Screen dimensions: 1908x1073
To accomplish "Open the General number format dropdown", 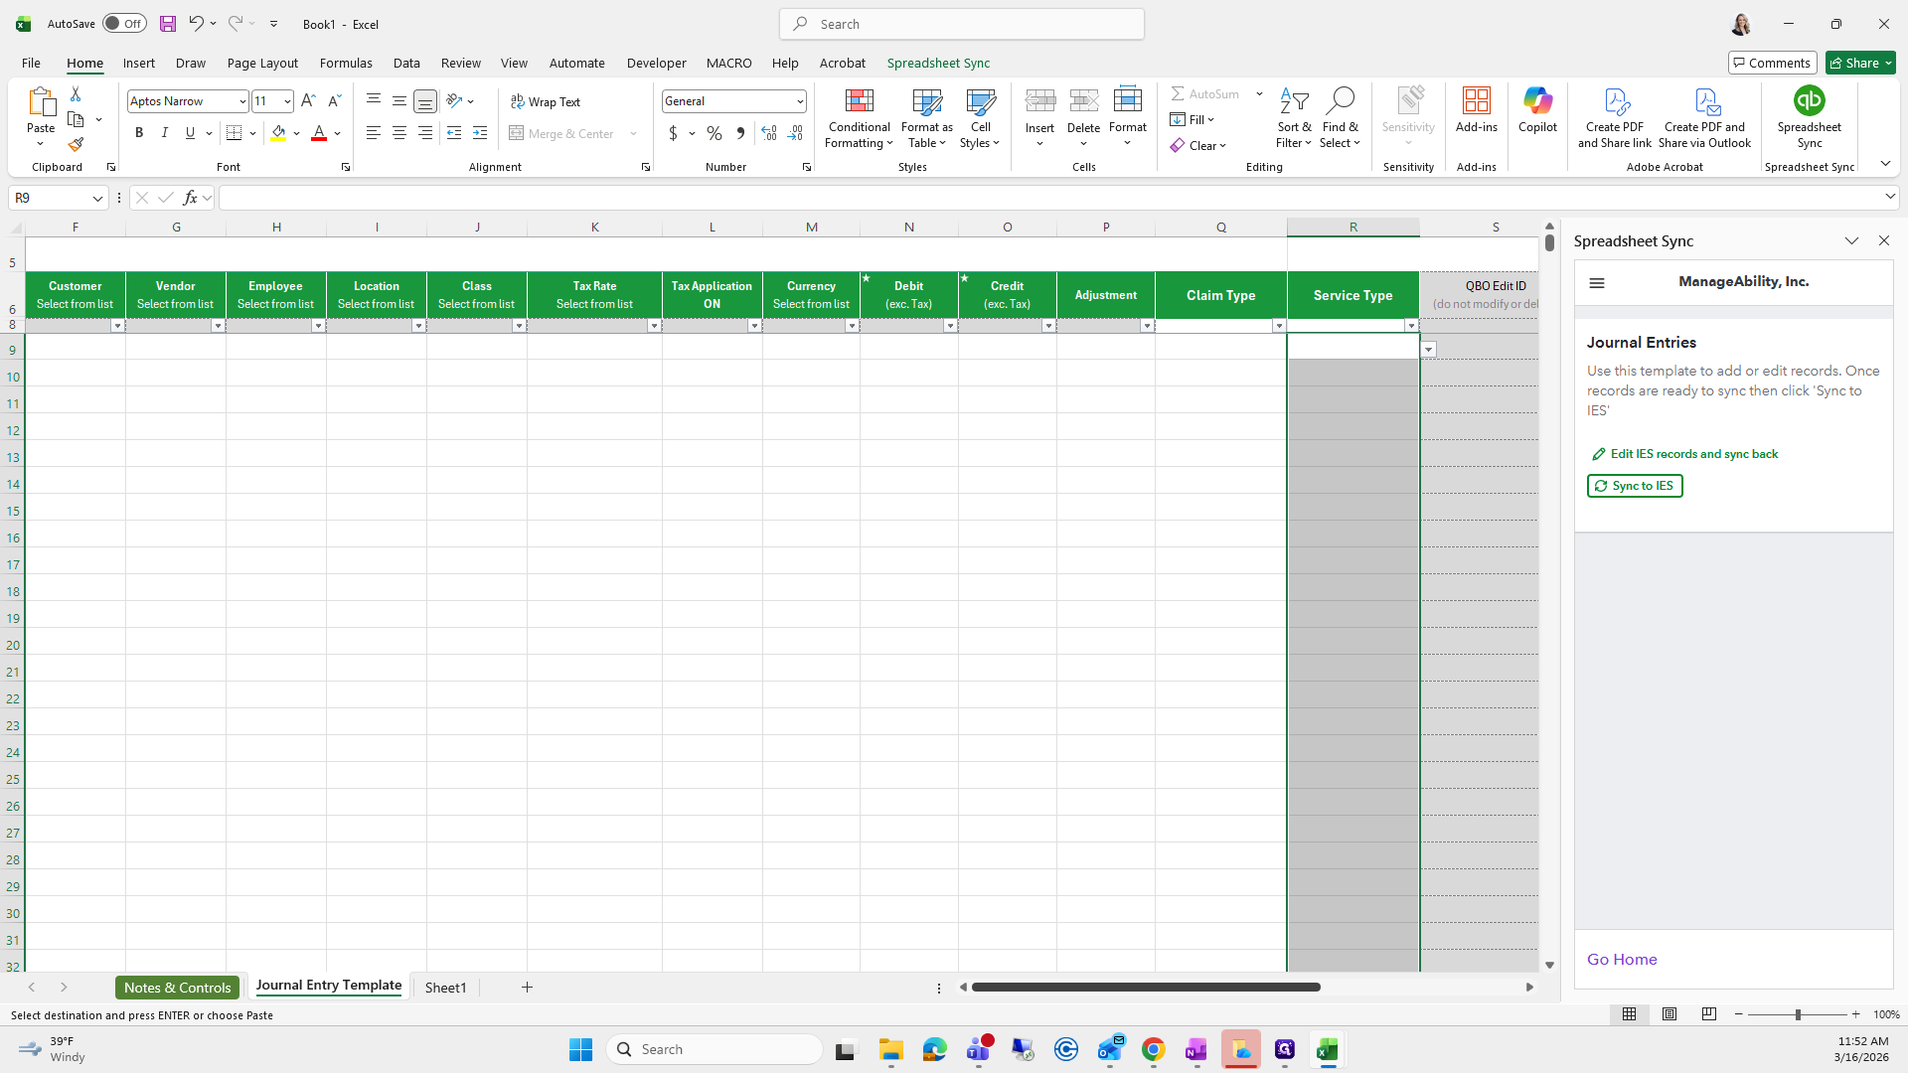I will [x=799, y=101].
